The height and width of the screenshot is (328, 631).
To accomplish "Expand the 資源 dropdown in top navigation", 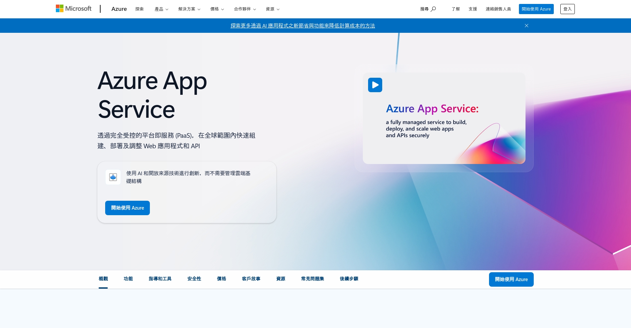I will point(272,9).
